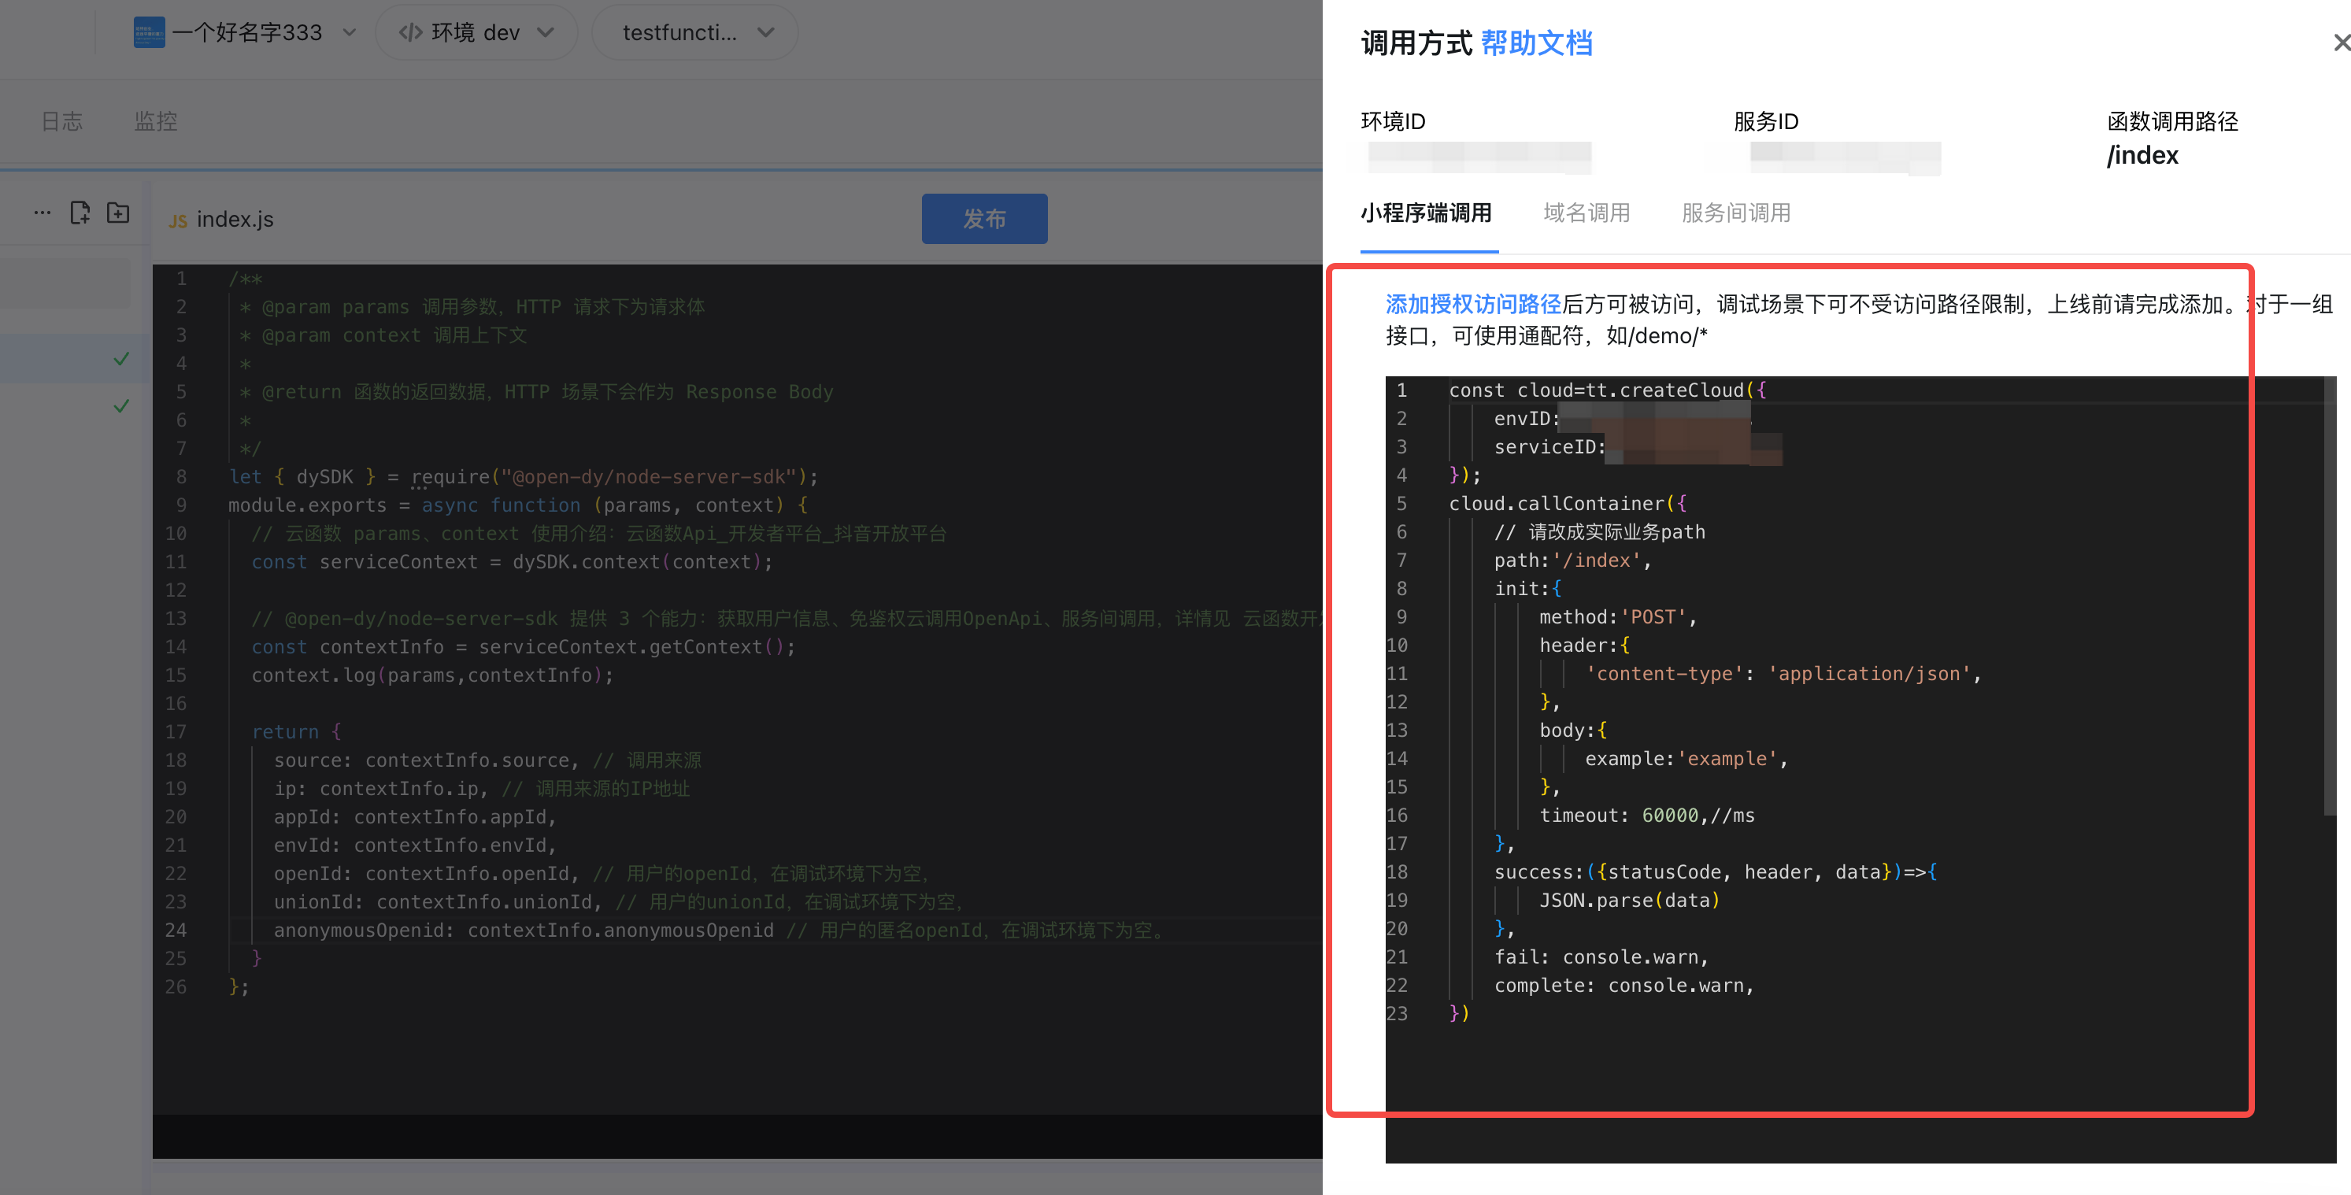This screenshot has height=1195, width=2351.
Task: Click the new folder icon
Action: (118, 213)
